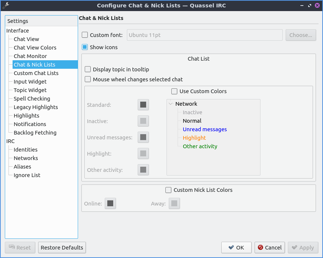Image resolution: width=323 pixels, height=258 pixels.
Task: Check Custom Nick List Colors option
Action: [x=169, y=190]
